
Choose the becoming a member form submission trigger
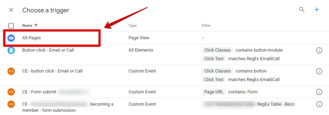coord(68,107)
